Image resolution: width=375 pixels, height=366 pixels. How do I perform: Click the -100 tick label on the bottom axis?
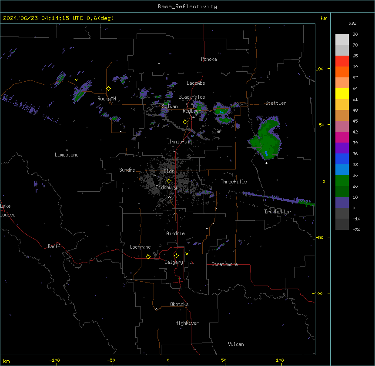[x=54, y=360]
